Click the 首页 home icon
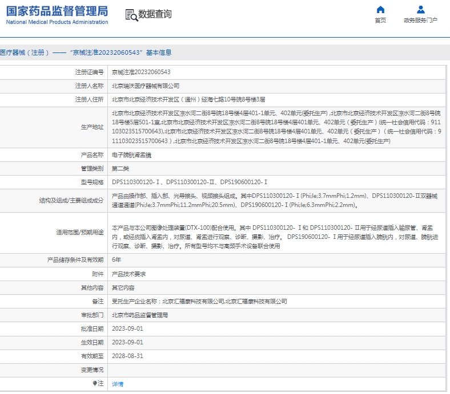 click(x=380, y=10)
